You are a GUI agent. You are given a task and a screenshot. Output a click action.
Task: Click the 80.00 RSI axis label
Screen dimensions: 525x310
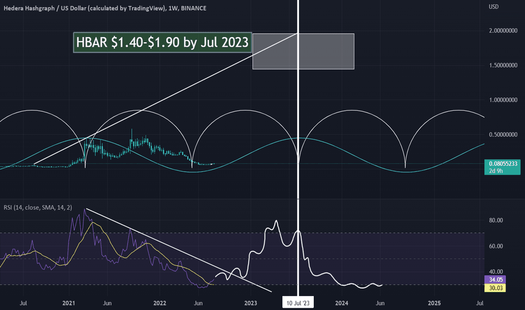[x=496, y=220]
